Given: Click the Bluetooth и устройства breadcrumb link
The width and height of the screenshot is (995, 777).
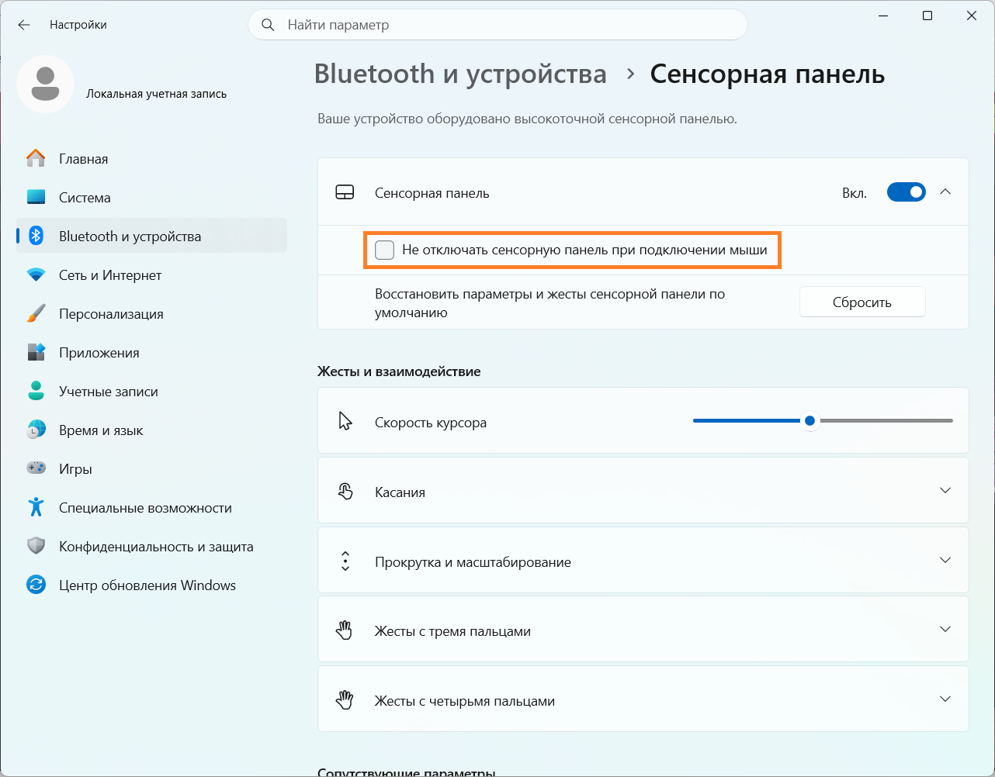Looking at the screenshot, I should (460, 74).
